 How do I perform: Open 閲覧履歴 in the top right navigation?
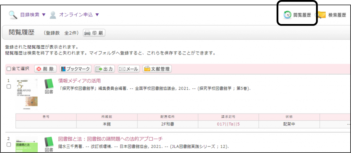(302, 15)
